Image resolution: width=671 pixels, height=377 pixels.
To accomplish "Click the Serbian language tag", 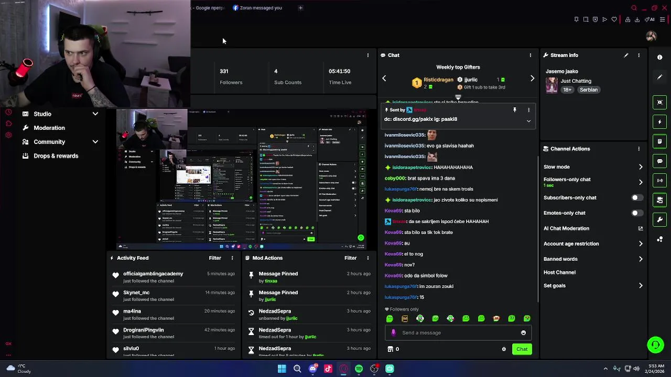I will (588, 90).
